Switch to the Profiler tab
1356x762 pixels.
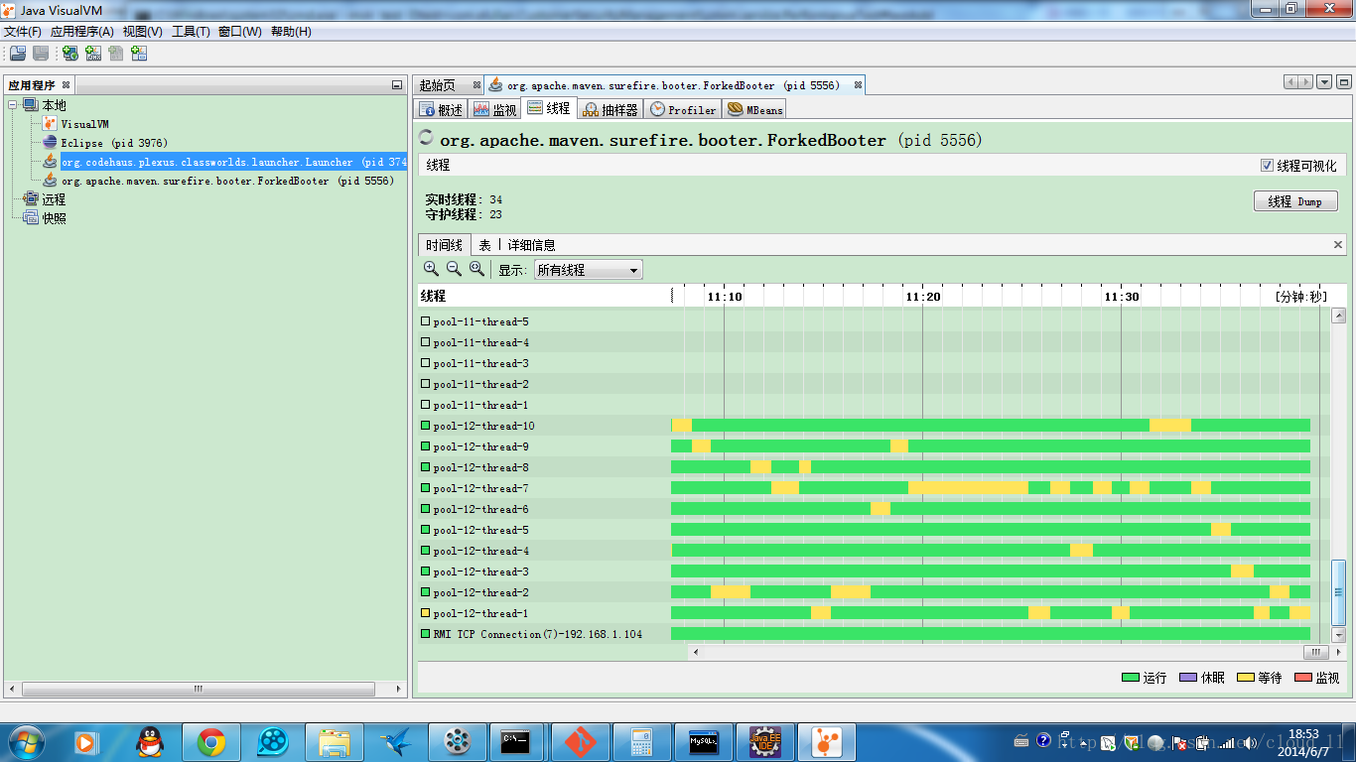coord(683,109)
